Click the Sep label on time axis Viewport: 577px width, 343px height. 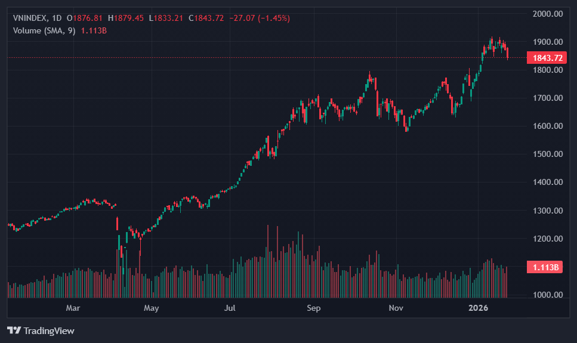pos(314,308)
